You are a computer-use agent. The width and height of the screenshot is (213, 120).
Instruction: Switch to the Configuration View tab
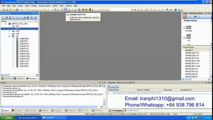[x=19, y=79]
